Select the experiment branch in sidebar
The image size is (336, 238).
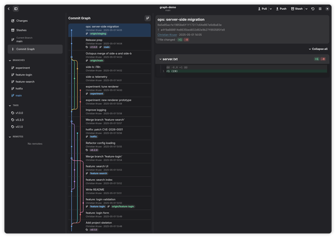(35, 68)
